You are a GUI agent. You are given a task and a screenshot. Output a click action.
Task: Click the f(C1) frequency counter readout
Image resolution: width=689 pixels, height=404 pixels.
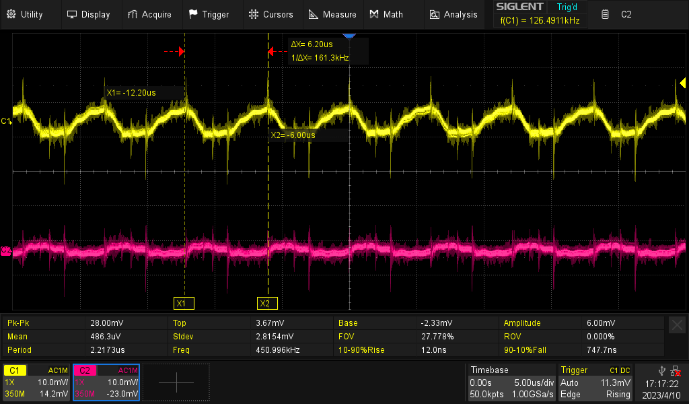(540, 21)
